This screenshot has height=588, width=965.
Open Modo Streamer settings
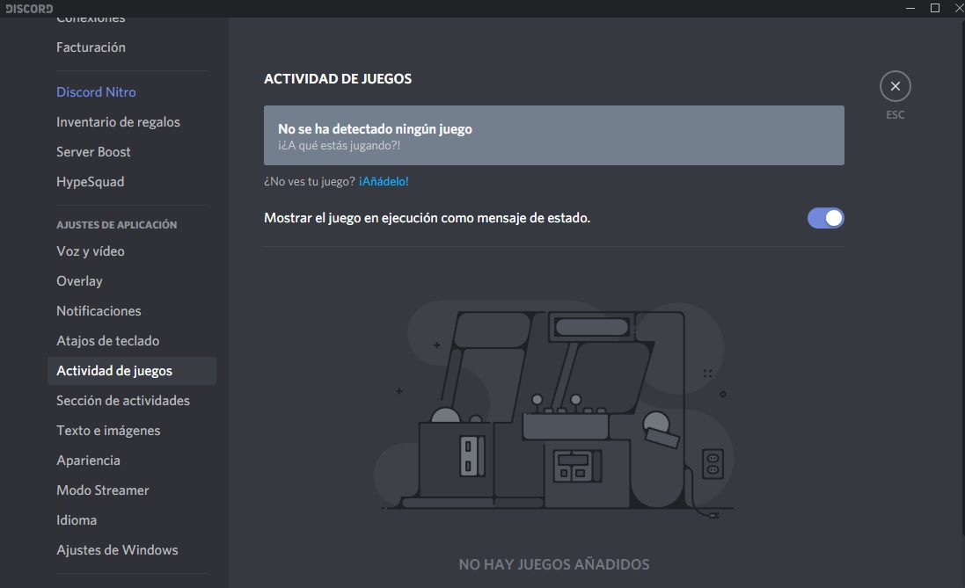[x=103, y=490]
